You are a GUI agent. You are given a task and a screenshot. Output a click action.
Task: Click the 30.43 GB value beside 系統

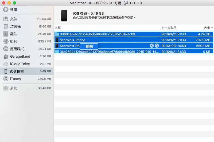pyautogui.click(x=45, y=88)
